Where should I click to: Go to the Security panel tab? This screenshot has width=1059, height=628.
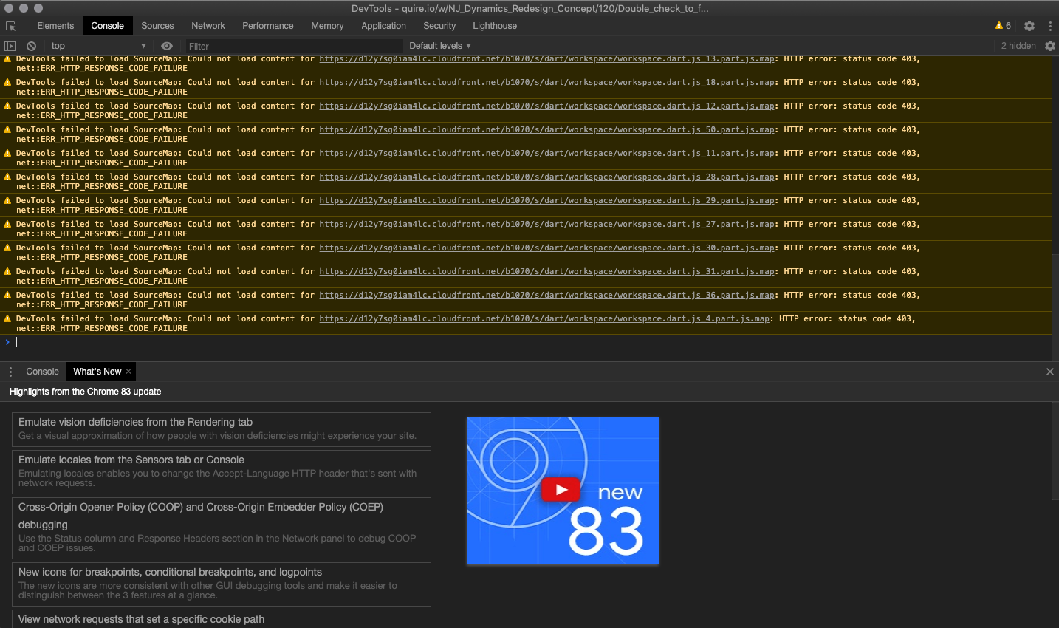click(439, 26)
